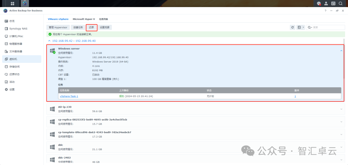Click the backup time 2024-05-15 20:41:24
This screenshot has width=348, height=165.
139,96
